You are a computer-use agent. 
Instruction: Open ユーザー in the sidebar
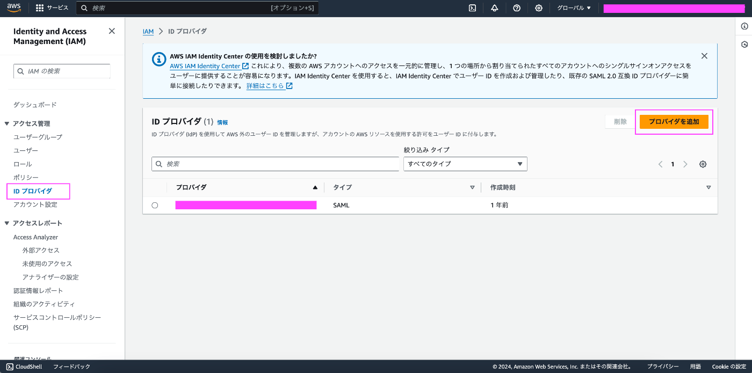(26, 151)
